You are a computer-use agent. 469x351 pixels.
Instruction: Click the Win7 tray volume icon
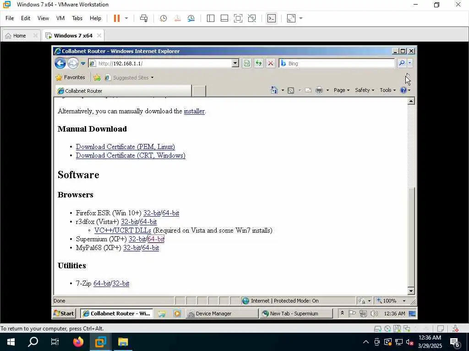[x=374, y=314]
